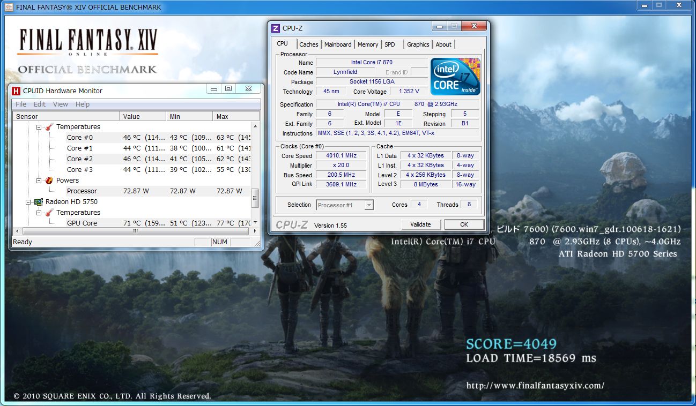Select the thermometer icon under Radeon HD 5750

pyautogui.click(x=49, y=213)
